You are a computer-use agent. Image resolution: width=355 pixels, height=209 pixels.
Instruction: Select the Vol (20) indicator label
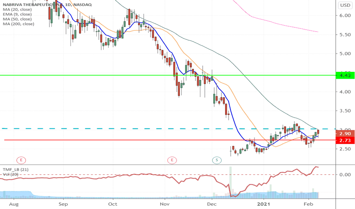pyautogui.click(x=11, y=174)
